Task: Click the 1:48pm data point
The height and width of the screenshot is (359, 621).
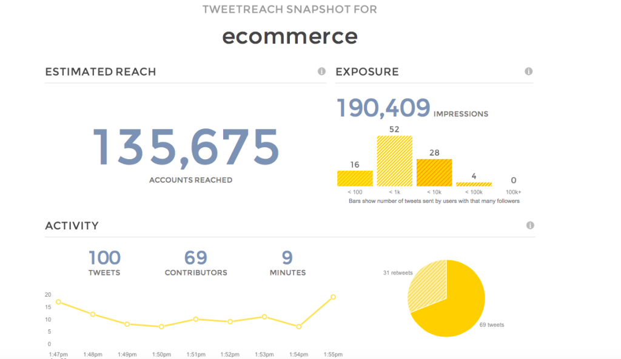Action: tap(93, 314)
